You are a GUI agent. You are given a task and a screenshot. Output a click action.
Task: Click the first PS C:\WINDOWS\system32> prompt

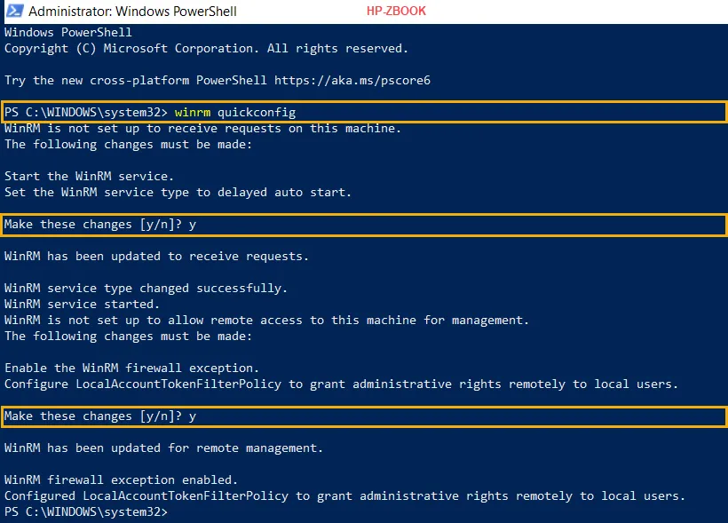pyautogui.click(x=85, y=113)
